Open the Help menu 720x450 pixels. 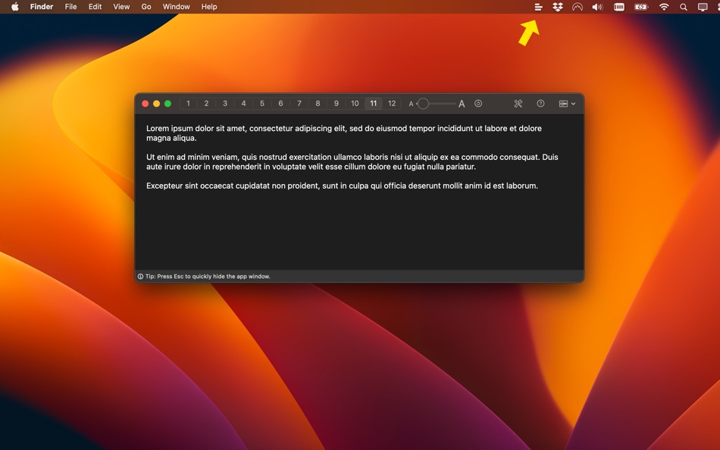[x=209, y=7]
